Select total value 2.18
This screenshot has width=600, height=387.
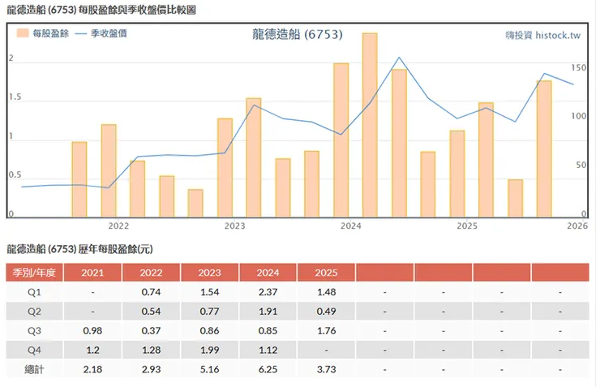[92, 369]
